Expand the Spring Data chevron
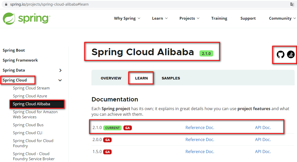 coord(60,70)
